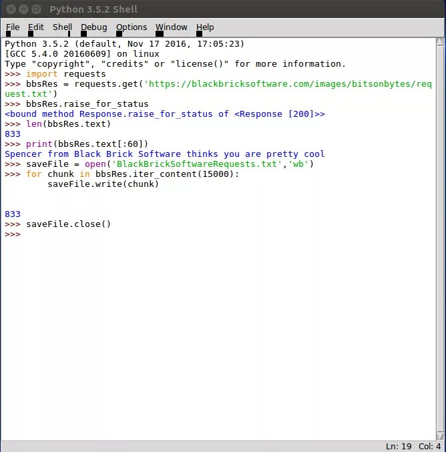This screenshot has width=446, height=452.
Task: Open the Window menu
Action: coord(172,27)
